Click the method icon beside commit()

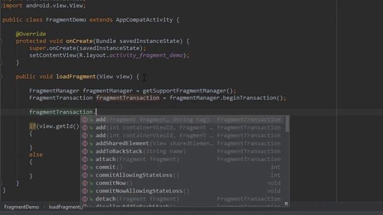pos(85,167)
